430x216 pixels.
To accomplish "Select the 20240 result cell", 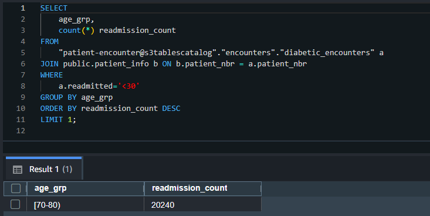I will [202, 205].
